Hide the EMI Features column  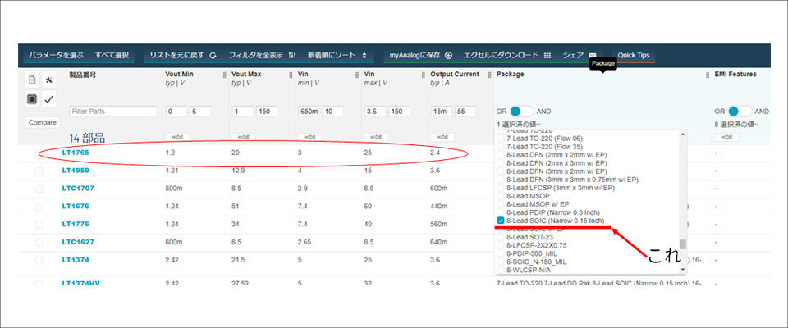pos(726,137)
